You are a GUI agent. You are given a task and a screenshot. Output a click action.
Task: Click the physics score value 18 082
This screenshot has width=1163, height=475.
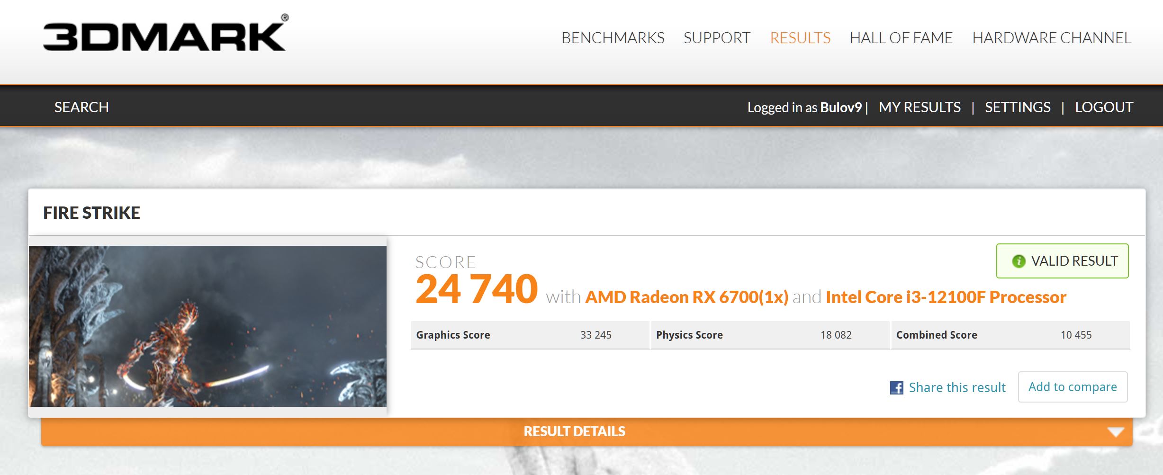(836, 335)
